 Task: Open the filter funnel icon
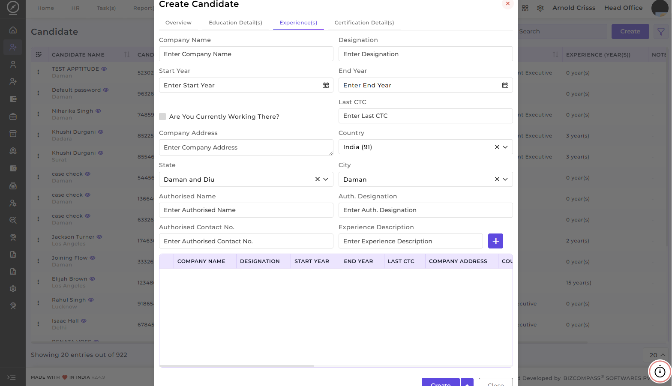click(x=661, y=32)
